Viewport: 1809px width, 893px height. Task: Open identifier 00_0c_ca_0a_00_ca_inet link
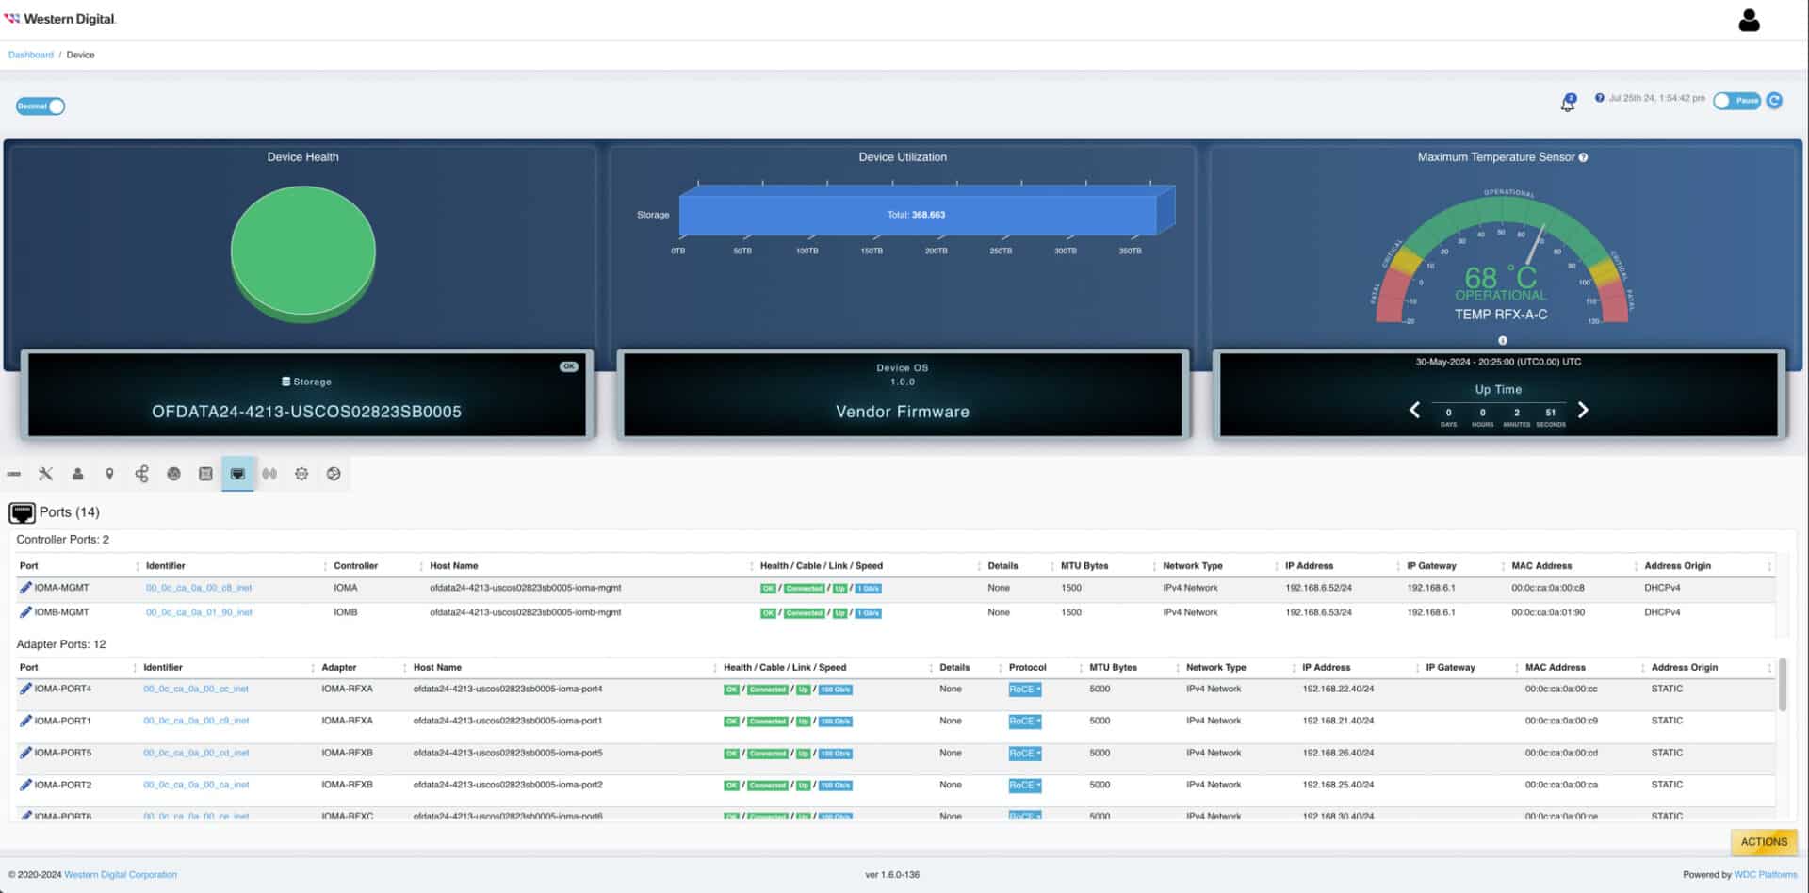[x=196, y=785]
